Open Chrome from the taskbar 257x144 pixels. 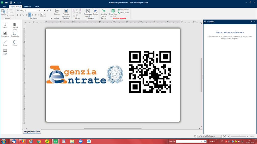[x=39, y=141]
